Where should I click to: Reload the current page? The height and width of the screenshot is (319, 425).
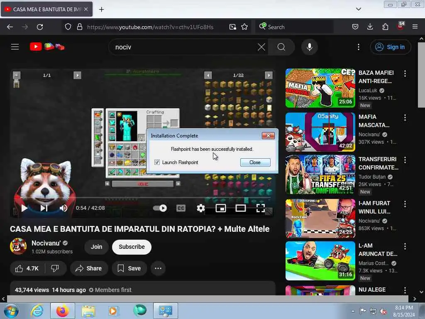(40, 27)
